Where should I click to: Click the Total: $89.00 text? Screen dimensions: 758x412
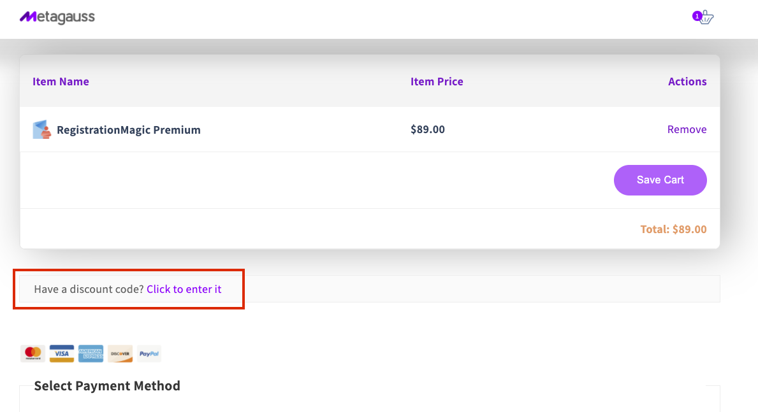coord(673,229)
